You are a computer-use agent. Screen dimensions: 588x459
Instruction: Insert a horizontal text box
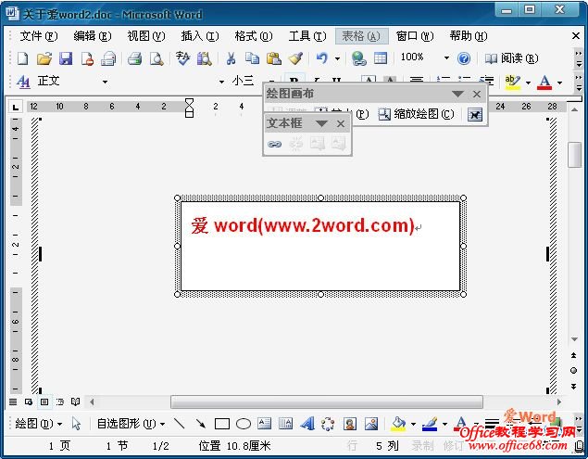click(x=265, y=424)
